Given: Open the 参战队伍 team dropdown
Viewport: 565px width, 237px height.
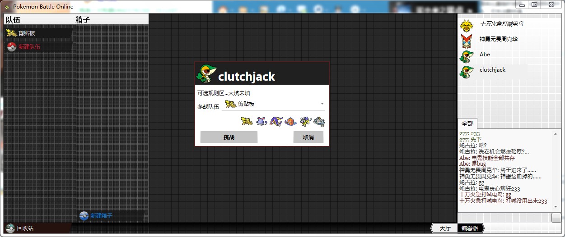Looking at the screenshot, I should [322, 104].
